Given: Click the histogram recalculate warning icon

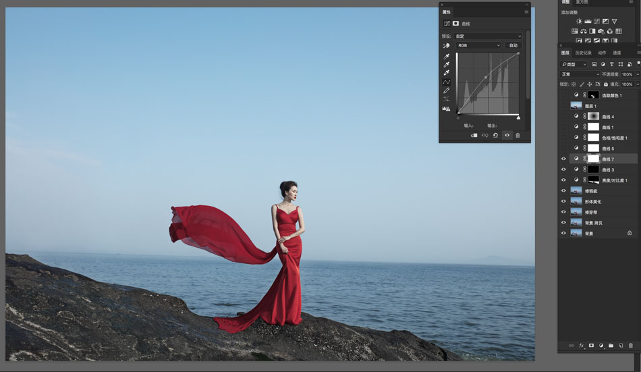Looking at the screenshot, I should [447, 109].
